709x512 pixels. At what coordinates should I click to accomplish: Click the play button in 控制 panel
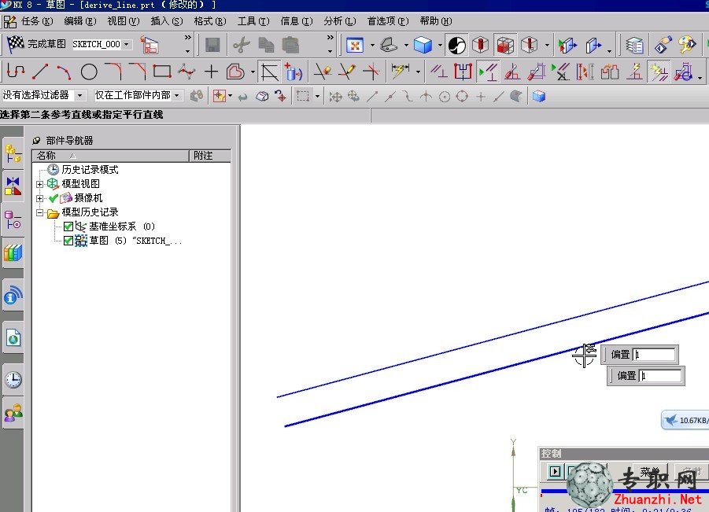[555, 472]
